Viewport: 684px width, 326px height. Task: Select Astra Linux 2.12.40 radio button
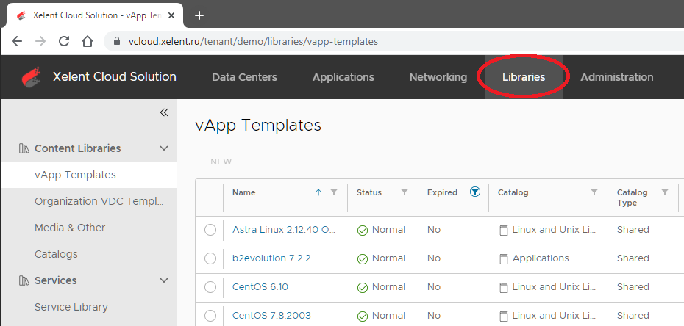click(x=210, y=230)
